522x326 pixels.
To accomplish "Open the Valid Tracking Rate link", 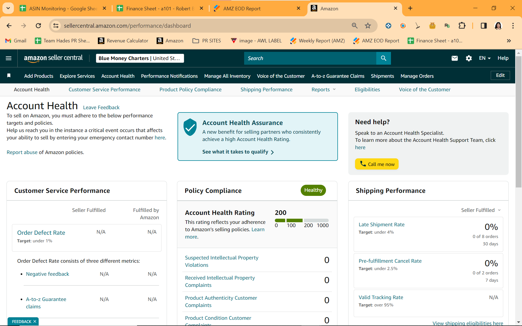I will 381,297.
